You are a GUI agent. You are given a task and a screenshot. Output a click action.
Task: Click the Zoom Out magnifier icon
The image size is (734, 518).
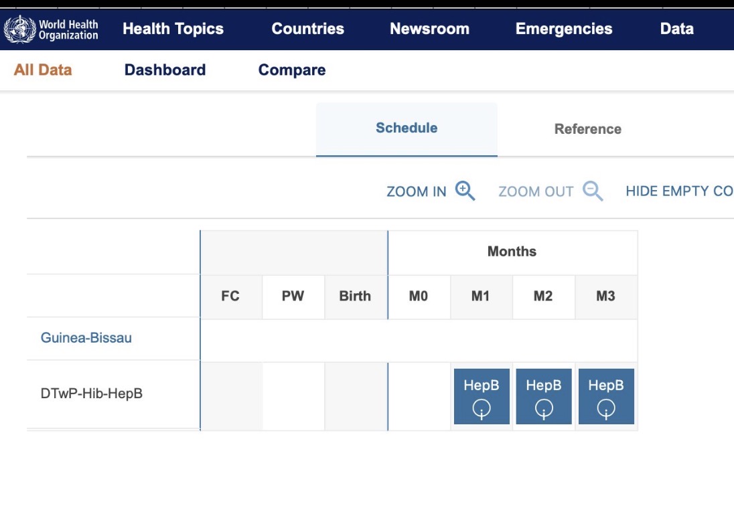click(x=593, y=191)
